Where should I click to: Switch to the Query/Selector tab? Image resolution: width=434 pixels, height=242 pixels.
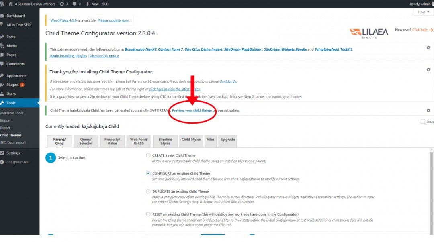[x=86, y=141]
